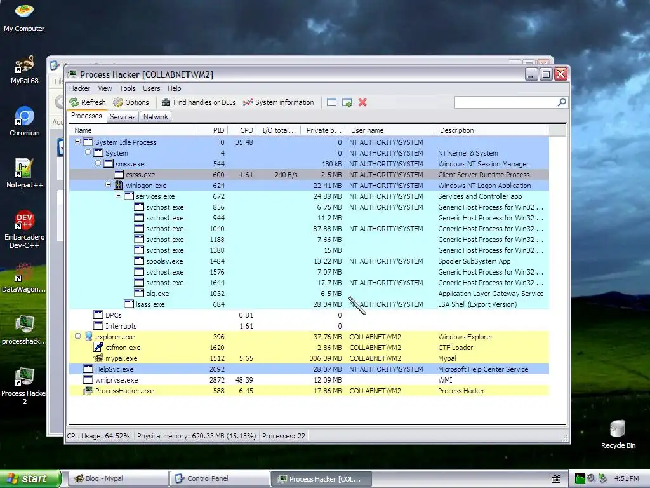Open the processhack desktop icon
The height and width of the screenshot is (488, 650).
[x=24, y=330]
